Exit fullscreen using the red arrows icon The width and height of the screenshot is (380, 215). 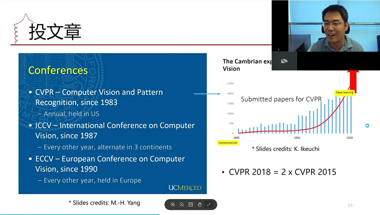(209, 205)
